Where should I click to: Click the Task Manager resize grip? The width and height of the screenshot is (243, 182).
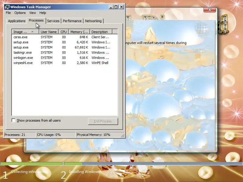click(123, 135)
